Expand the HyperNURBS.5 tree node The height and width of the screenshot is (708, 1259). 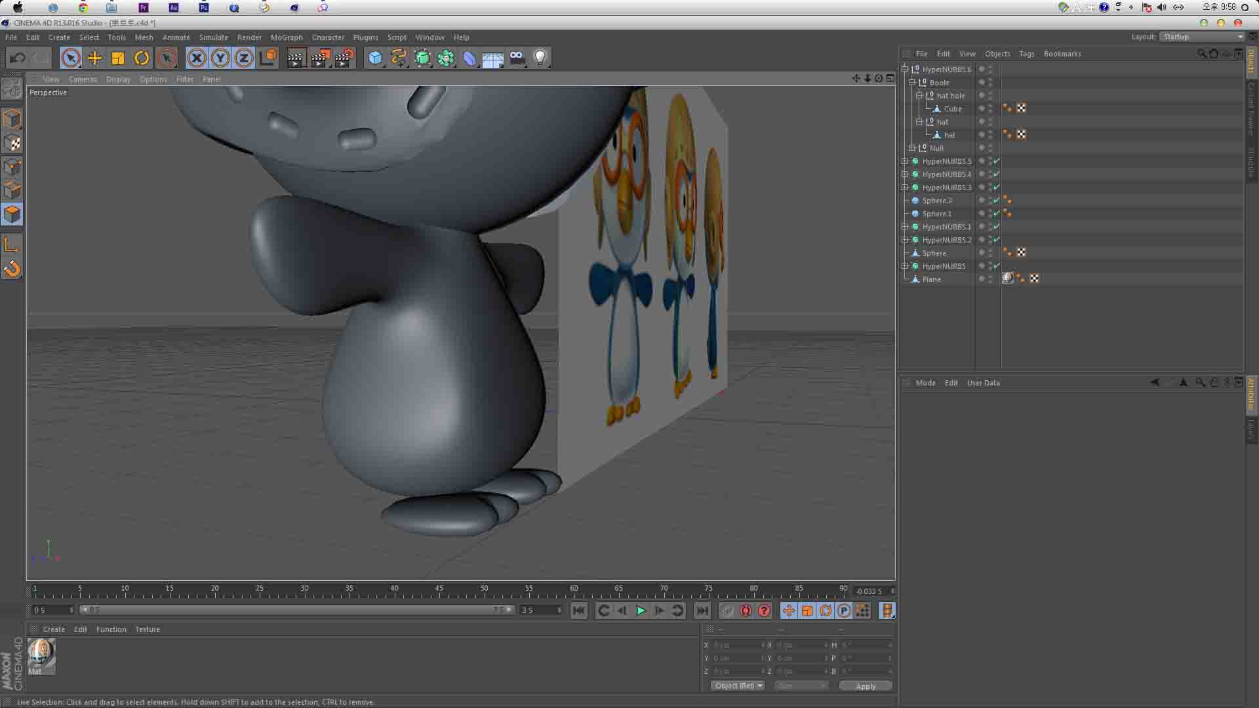click(905, 161)
